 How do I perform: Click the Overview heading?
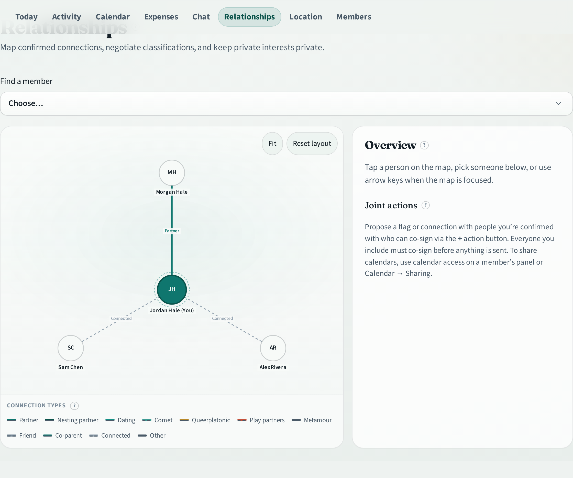click(390, 145)
